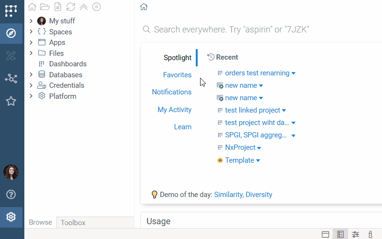The image size is (382, 239).
Task: Select the Notifications tab
Action: pyautogui.click(x=171, y=92)
